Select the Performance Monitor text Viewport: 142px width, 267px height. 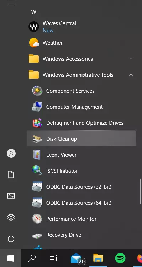pyautogui.click(x=71, y=219)
